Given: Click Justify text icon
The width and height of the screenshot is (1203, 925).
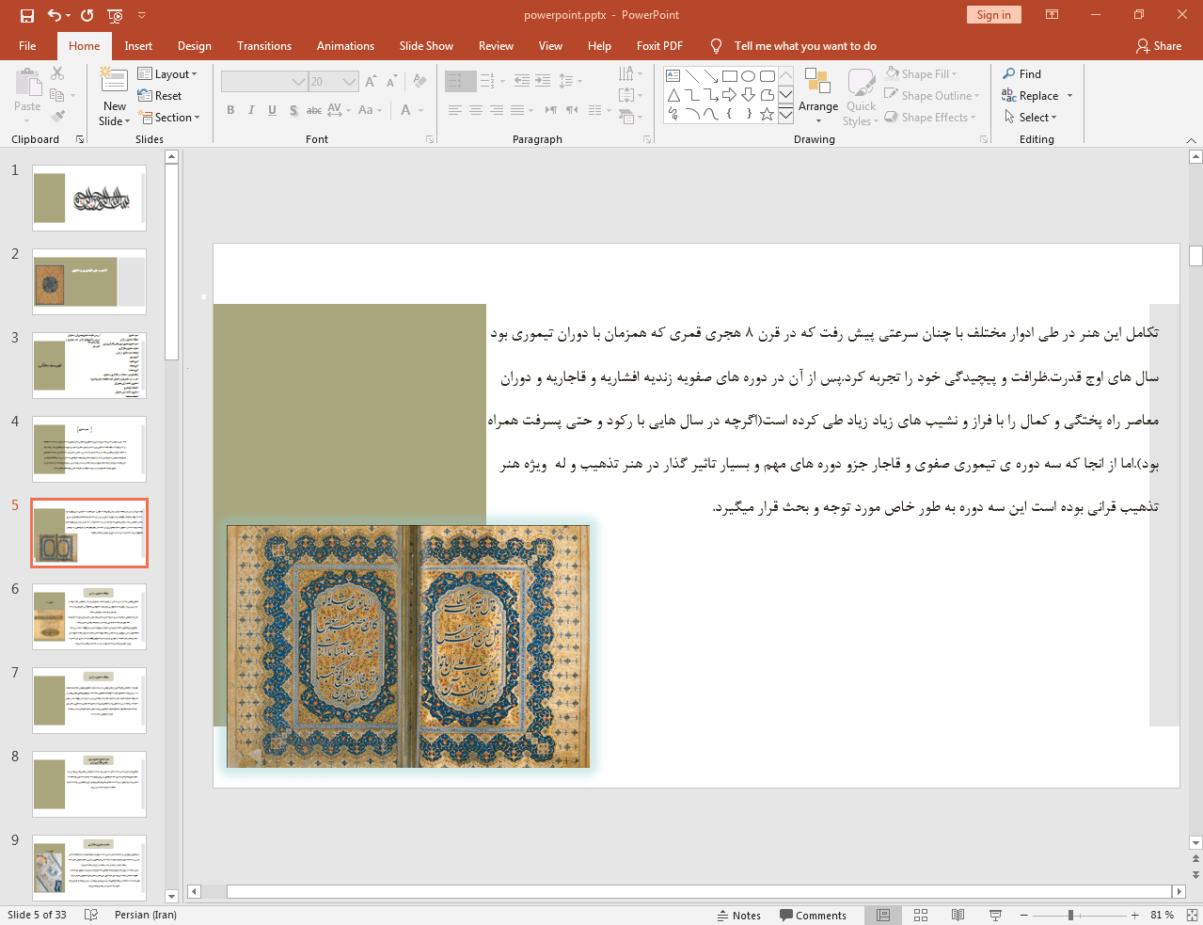Looking at the screenshot, I should (517, 110).
